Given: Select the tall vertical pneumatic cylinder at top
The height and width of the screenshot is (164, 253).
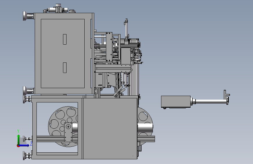Looking at the screenshot, I should coord(126,29).
